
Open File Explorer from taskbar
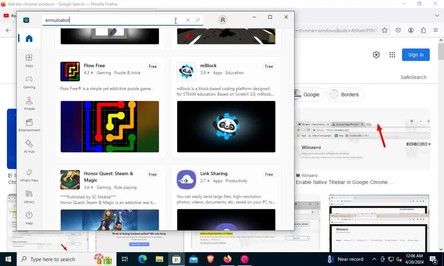[x=160, y=259]
